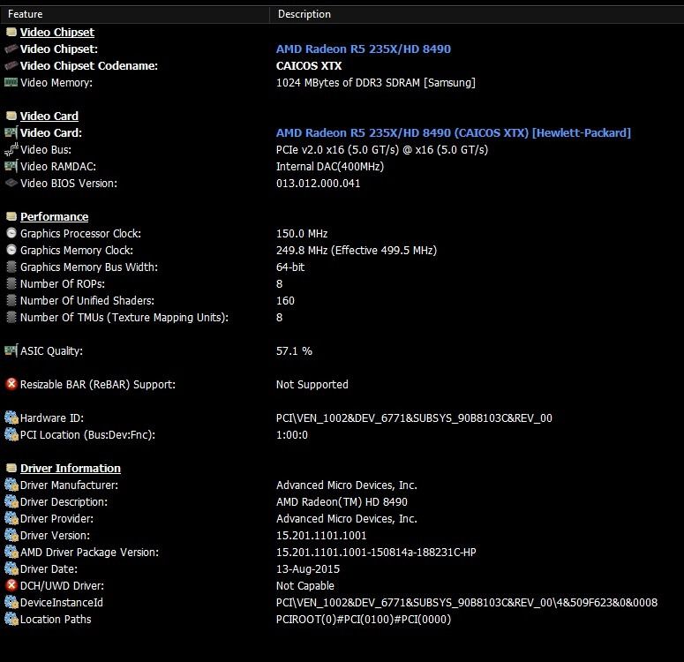Screen dimensions: 684x662
Task: Select the 150.0 MHz processor clock value
Action: 302,234
